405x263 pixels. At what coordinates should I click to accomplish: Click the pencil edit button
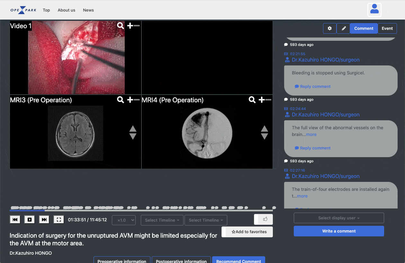tap(344, 28)
